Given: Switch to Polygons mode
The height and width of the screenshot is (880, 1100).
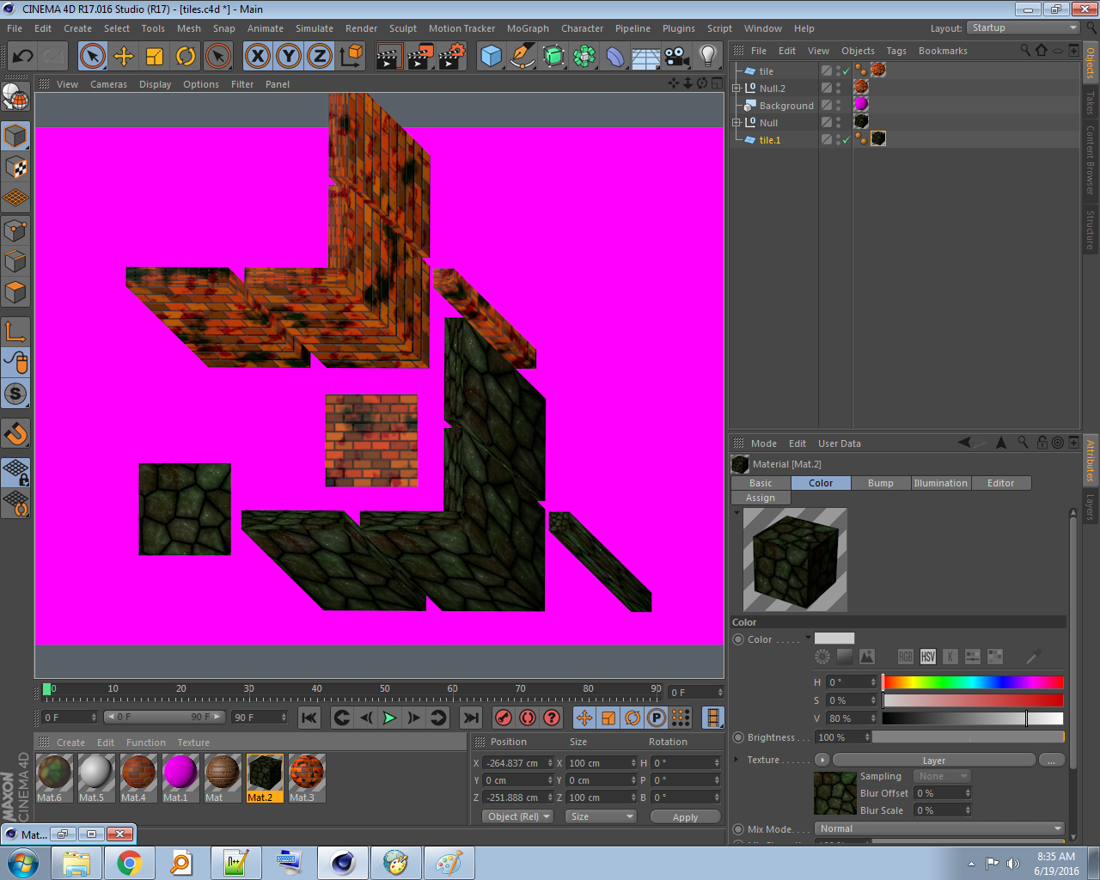Looking at the screenshot, I should click(15, 292).
